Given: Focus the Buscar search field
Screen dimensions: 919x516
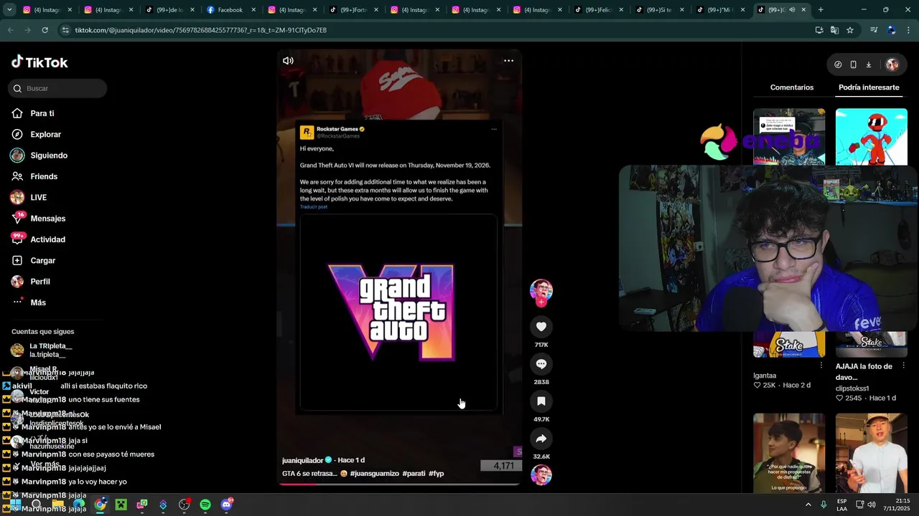Looking at the screenshot, I should pos(58,88).
